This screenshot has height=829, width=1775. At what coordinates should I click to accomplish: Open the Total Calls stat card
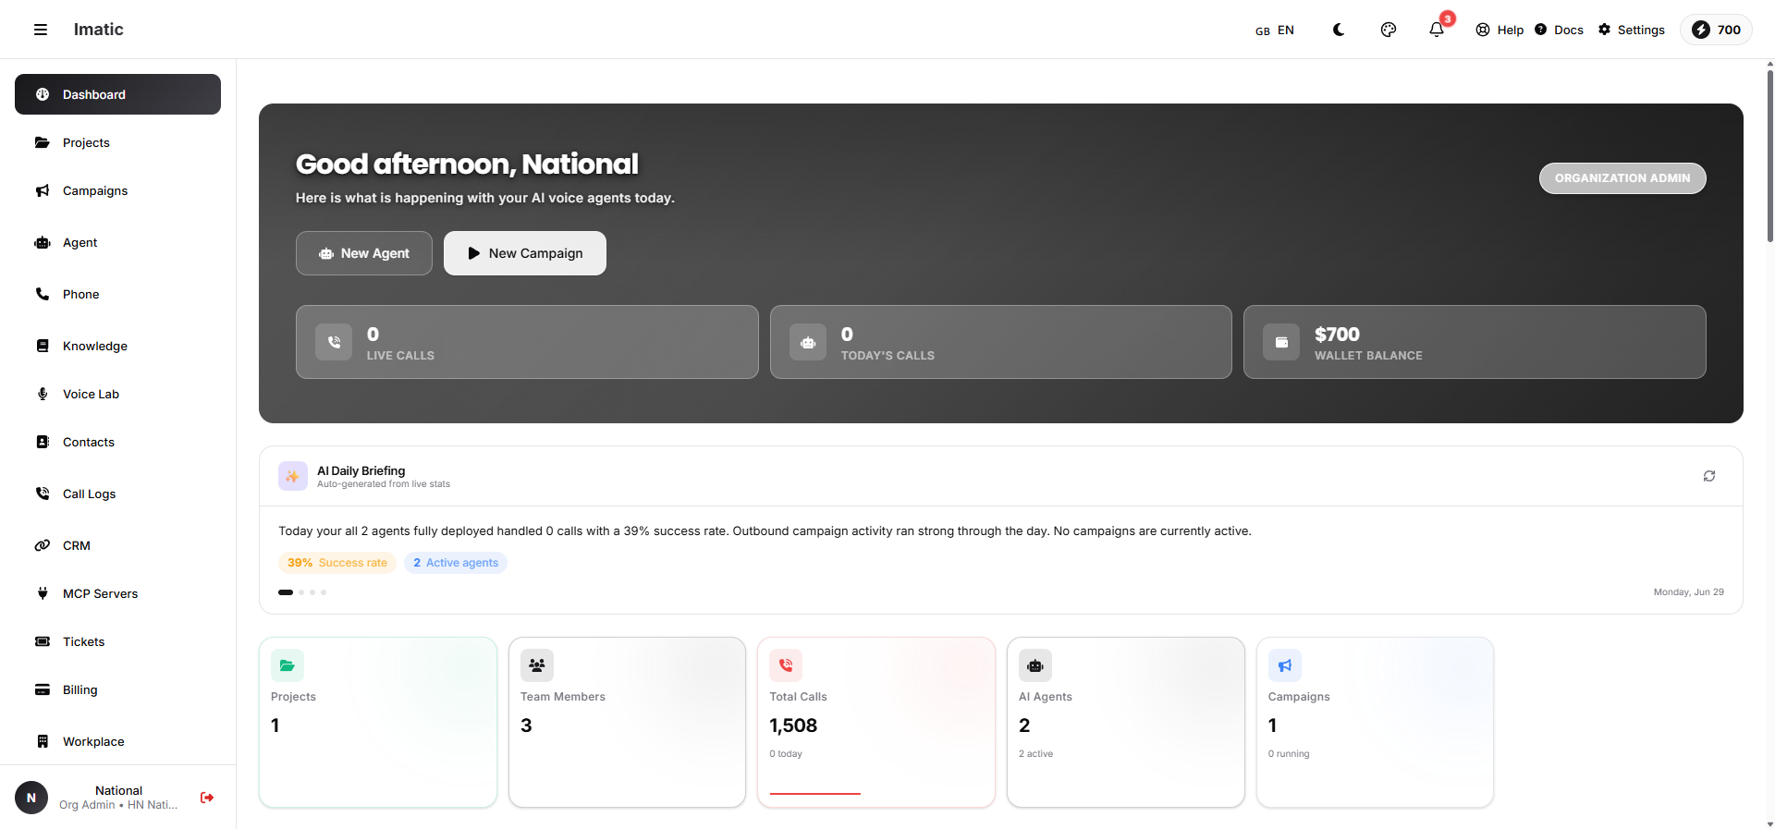click(875, 722)
